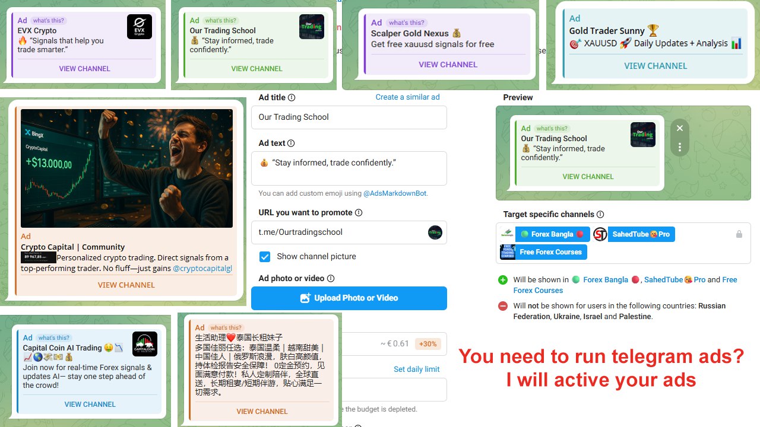Click what's this? on the Capital Coin AI Trading ad

click(54, 338)
